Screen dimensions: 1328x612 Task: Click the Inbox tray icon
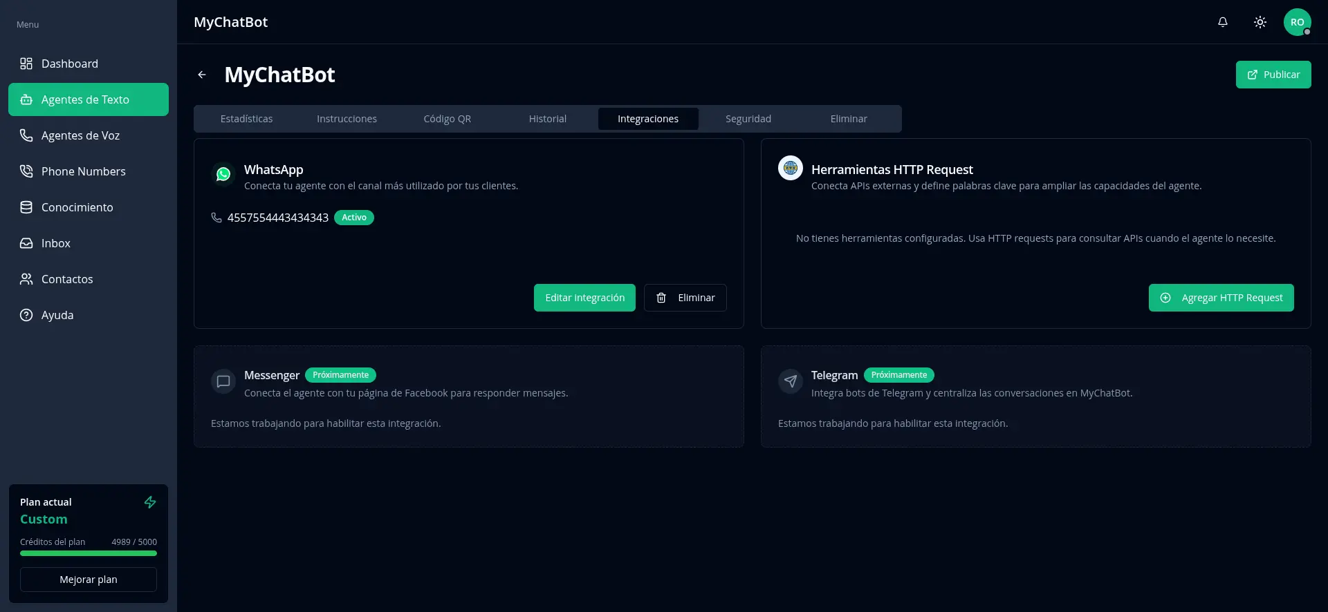pyautogui.click(x=26, y=243)
